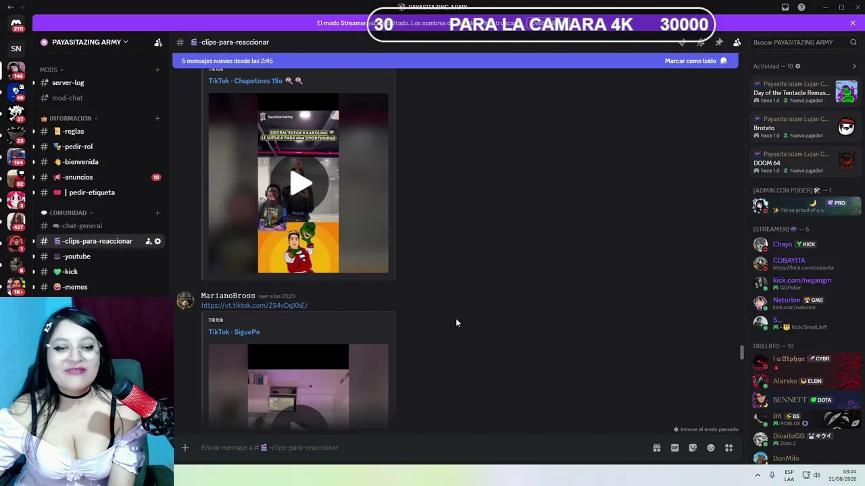Show hidden system tray icons
The width and height of the screenshot is (865, 486).
click(757, 475)
